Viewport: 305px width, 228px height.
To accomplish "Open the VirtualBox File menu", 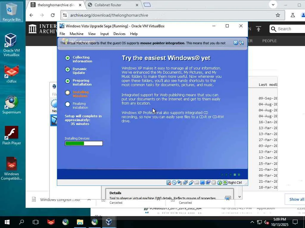I will 62,34.
